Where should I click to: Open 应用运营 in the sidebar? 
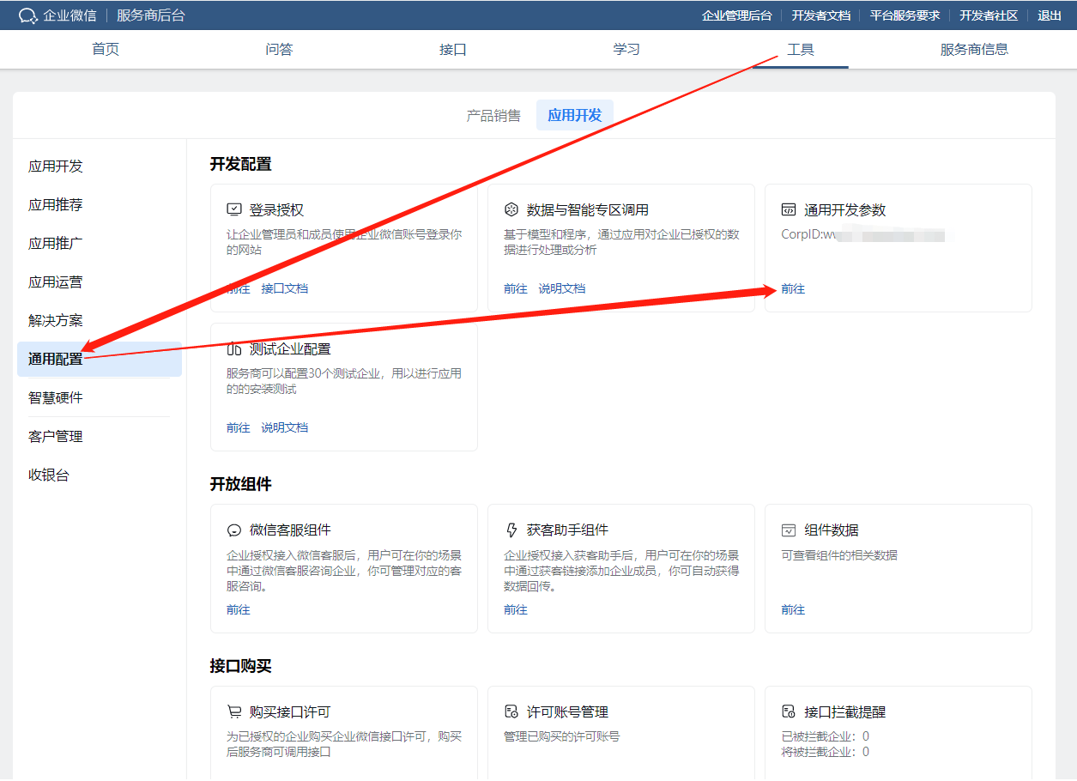[56, 282]
